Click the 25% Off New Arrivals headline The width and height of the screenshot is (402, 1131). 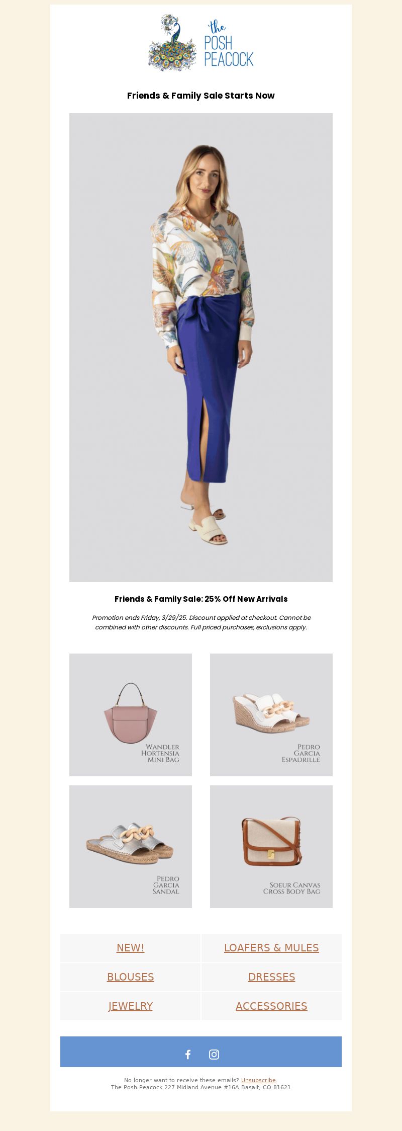click(x=201, y=599)
